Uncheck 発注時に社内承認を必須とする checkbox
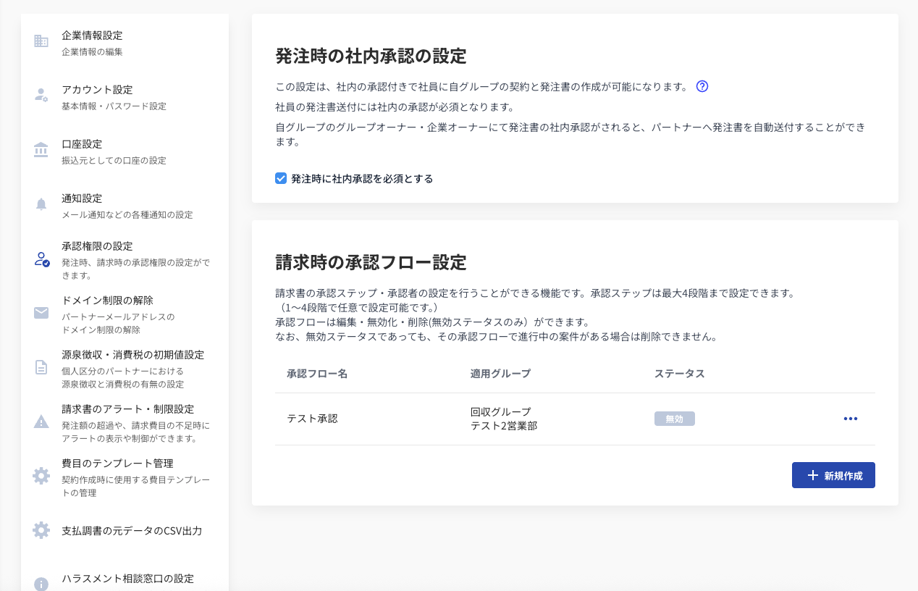918x591 pixels. click(281, 178)
